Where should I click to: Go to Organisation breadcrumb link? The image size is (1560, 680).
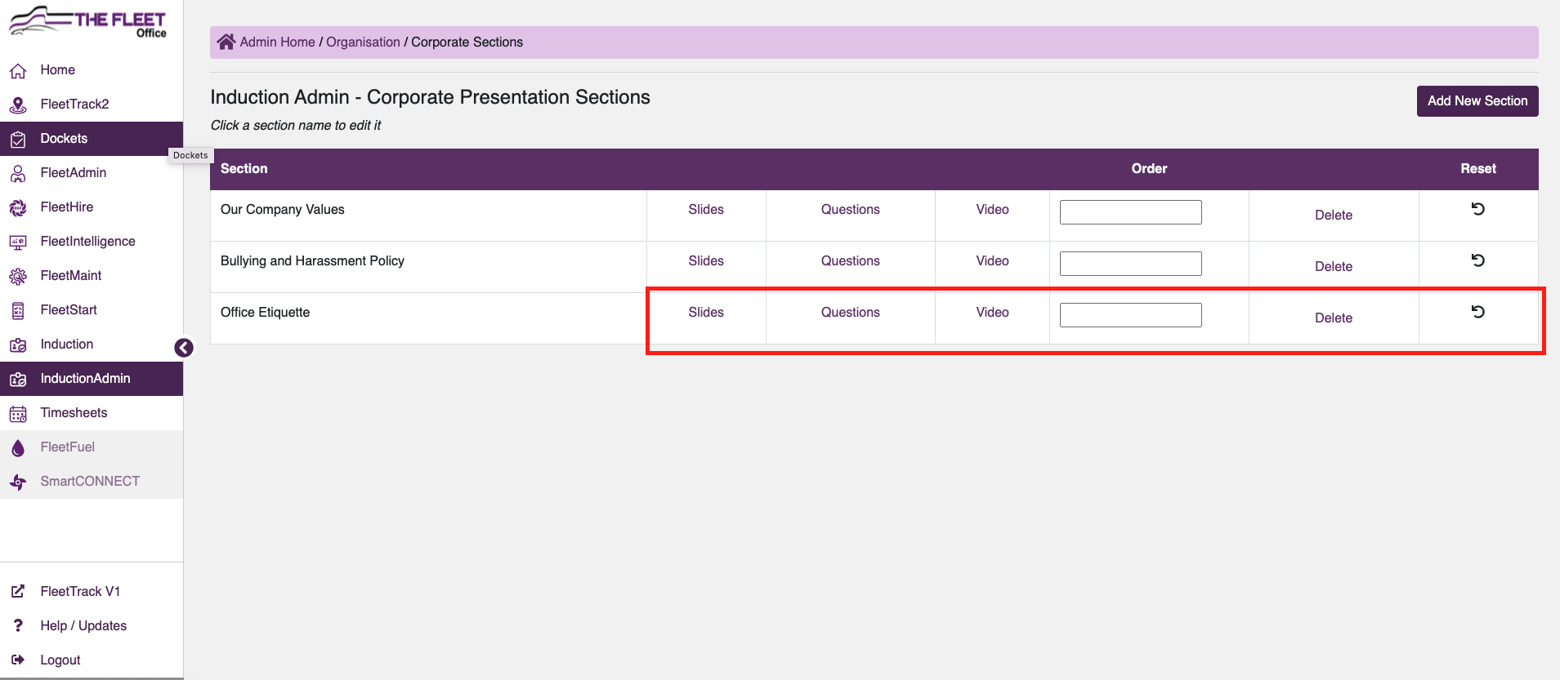[x=363, y=42]
